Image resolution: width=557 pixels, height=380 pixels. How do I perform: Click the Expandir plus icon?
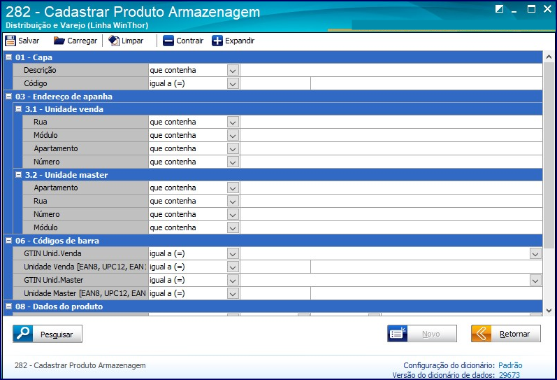pyautogui.click(x=217, y=41)
